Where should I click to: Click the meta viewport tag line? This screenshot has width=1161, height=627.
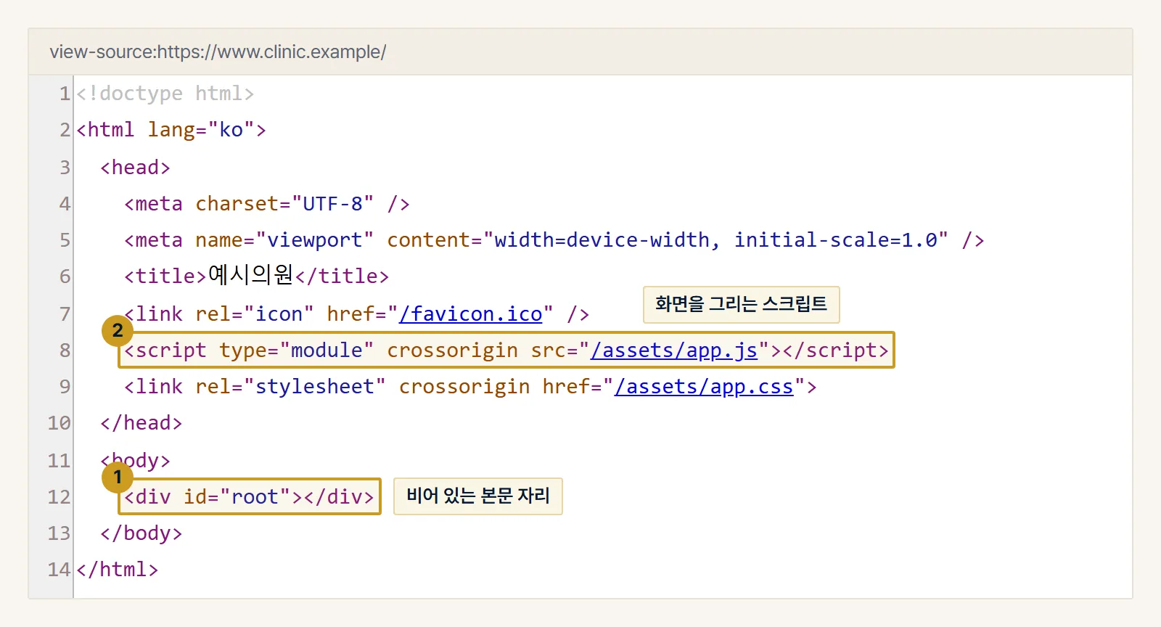(554, 240)
